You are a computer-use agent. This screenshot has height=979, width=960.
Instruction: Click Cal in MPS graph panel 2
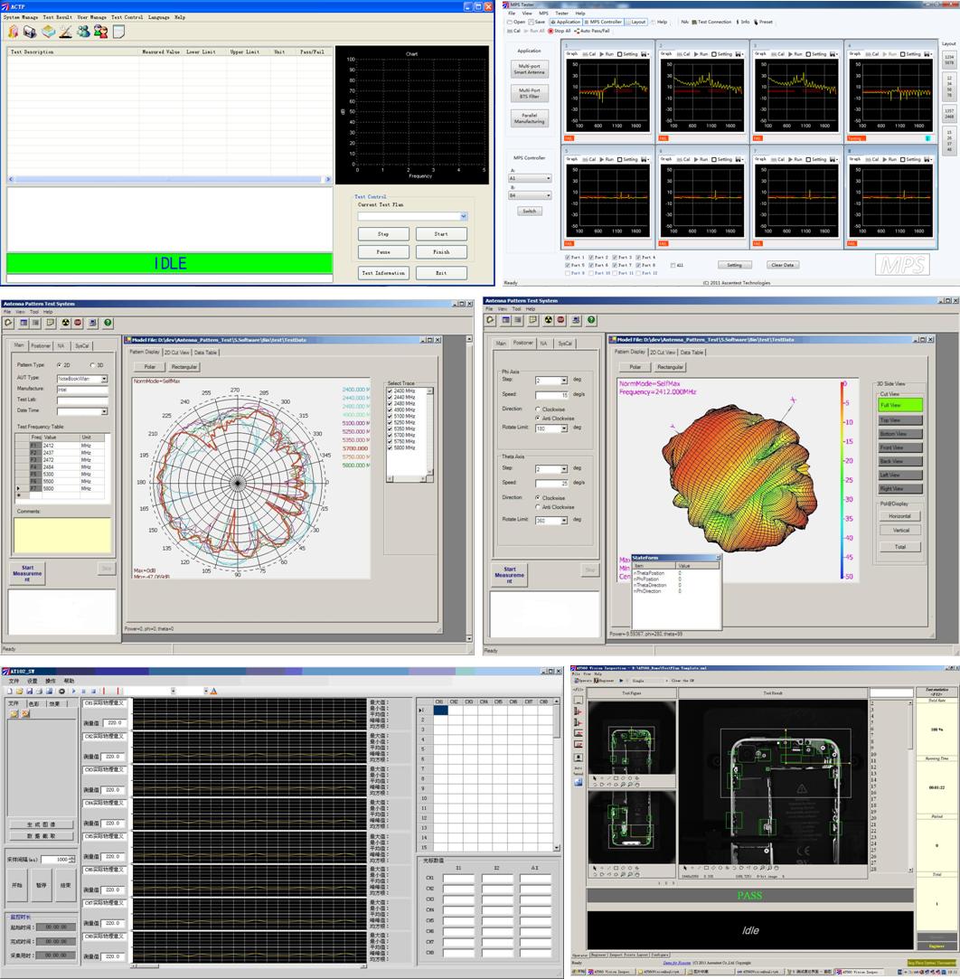(x=683, y=54)
